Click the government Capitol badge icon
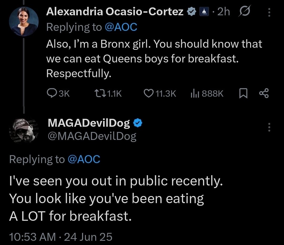Screen dimensions: 284x245 [x=204, y=11]
